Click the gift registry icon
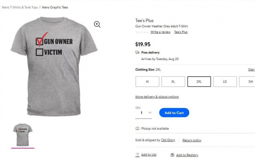Image resolution: width=255 pixels, height=160 pixels. pyautogui.click(x=172, y=155)
